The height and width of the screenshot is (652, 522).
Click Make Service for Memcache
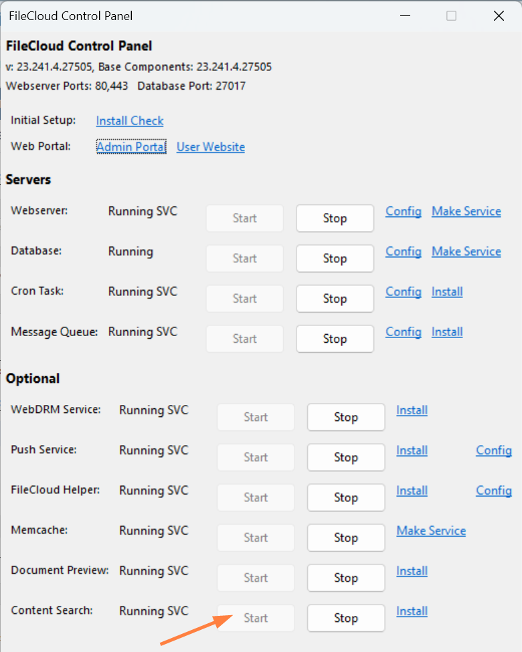tap(431, 530)
